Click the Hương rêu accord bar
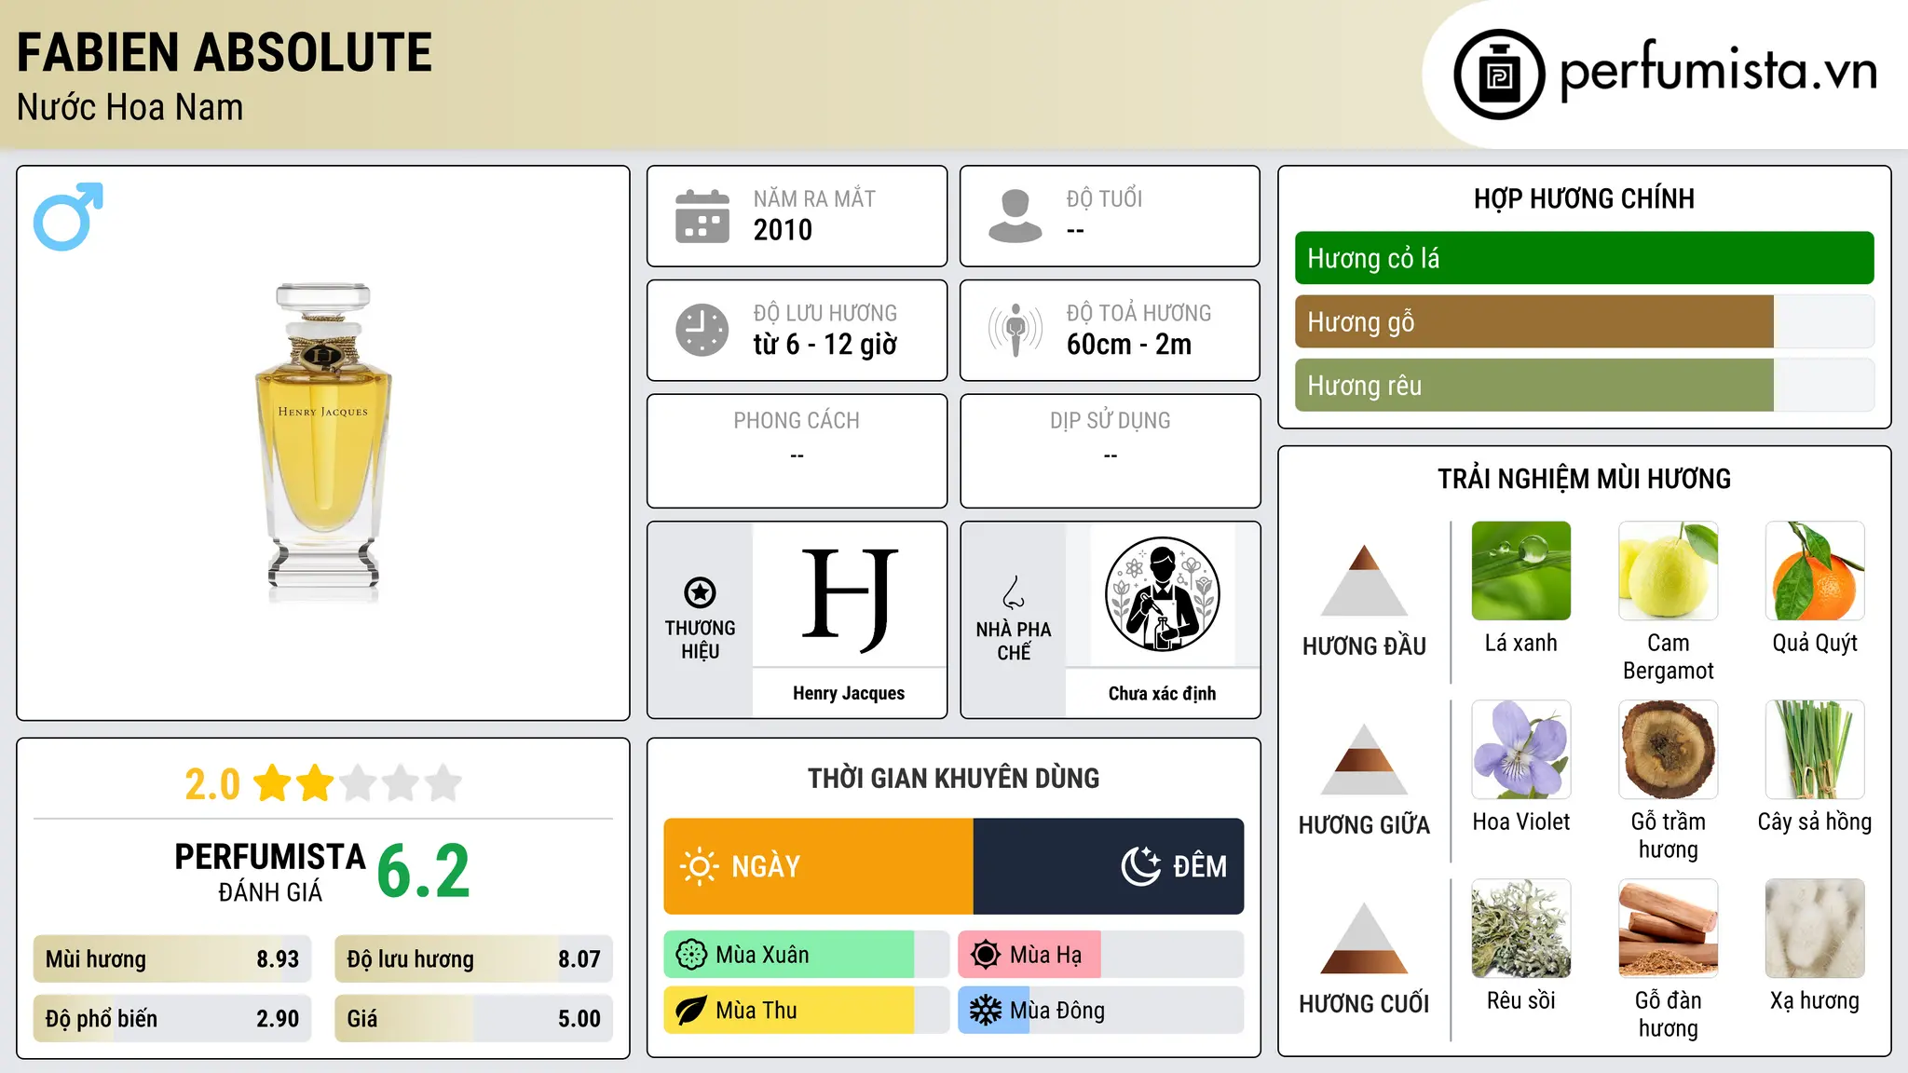 (x=1585, y=386)
